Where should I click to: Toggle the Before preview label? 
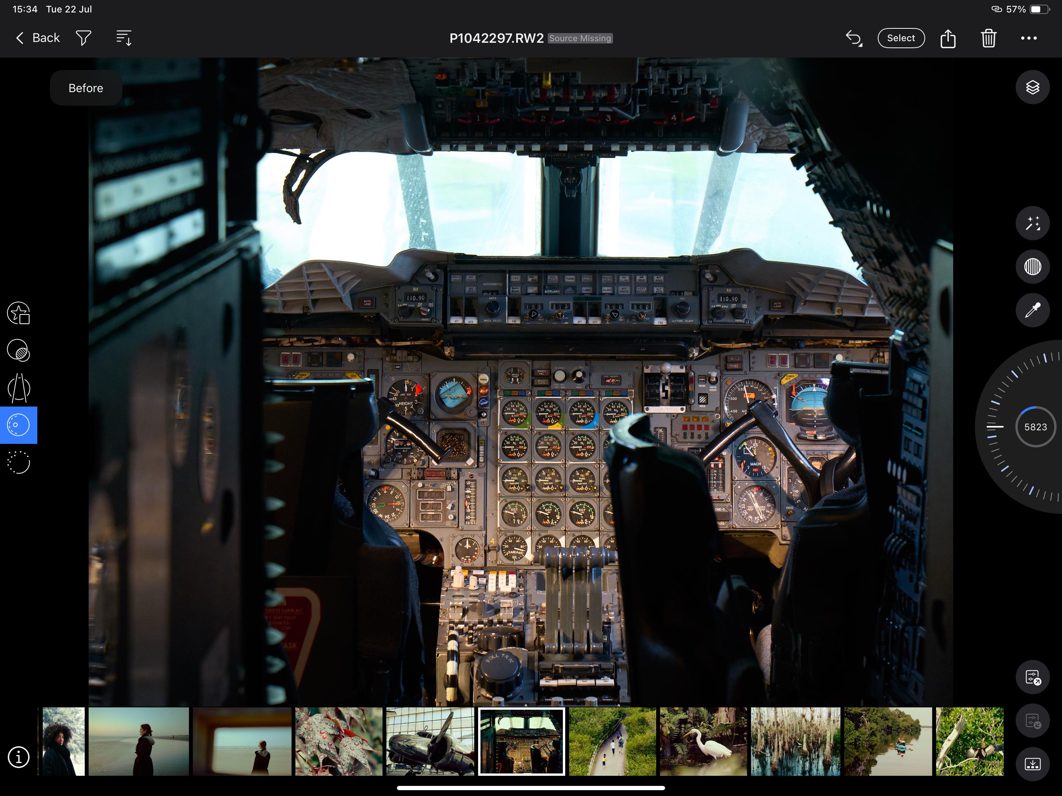coord(86,88)
